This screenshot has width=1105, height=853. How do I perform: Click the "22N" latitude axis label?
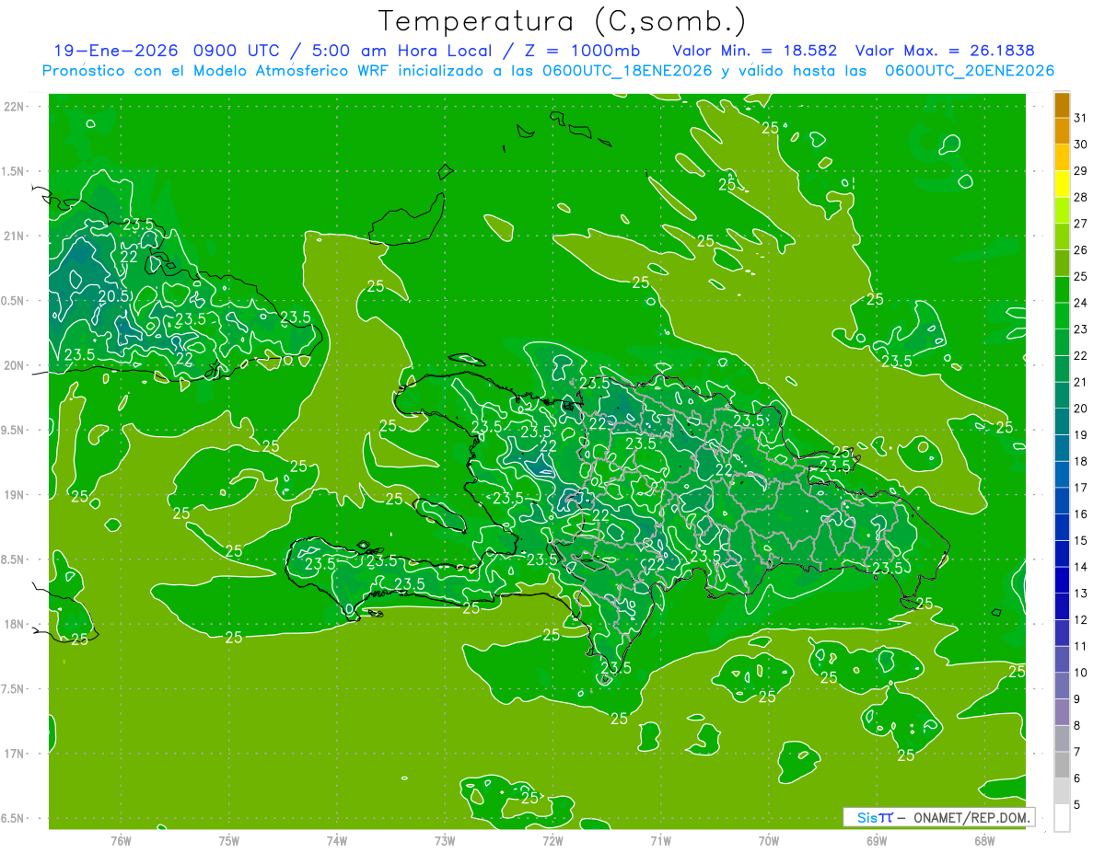14,107
